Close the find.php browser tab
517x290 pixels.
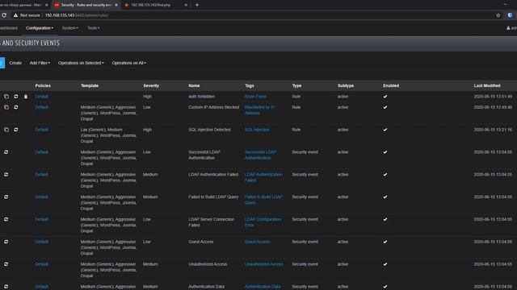[186, 5]
